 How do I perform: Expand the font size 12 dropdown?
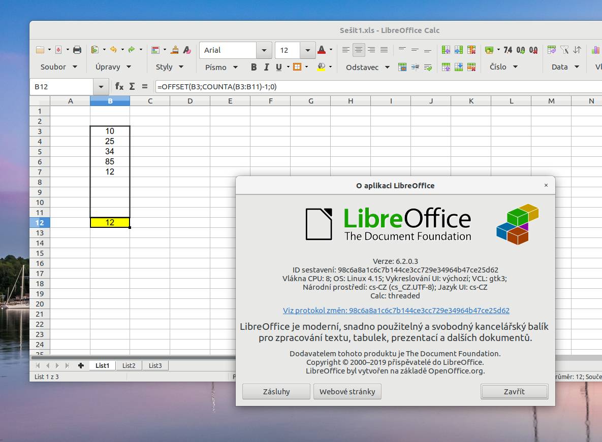pos(308,50)
